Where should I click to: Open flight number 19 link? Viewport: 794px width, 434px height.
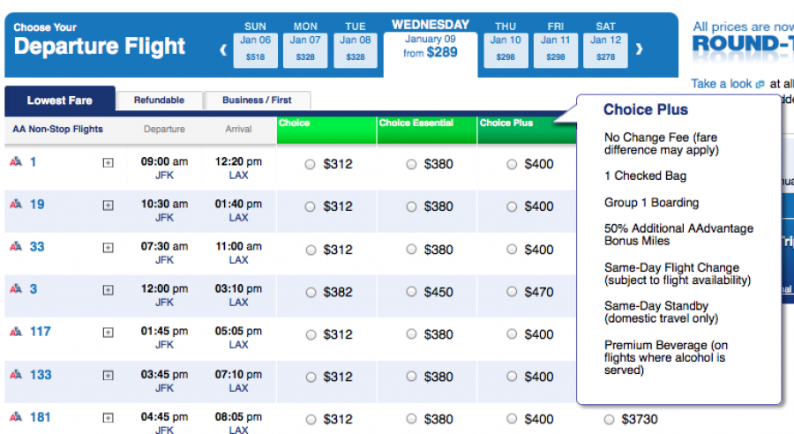pos(37,205)
